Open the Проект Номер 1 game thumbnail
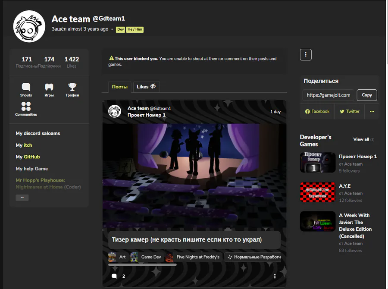388x289 pixels. (318, 163)
